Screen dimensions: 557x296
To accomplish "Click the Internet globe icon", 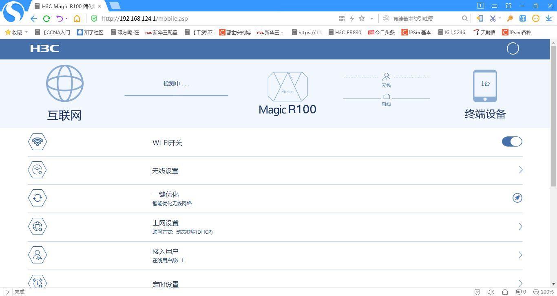I will coord(65,83).
